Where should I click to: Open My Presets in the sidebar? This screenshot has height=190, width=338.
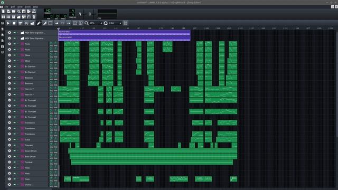tap(2, 41)
